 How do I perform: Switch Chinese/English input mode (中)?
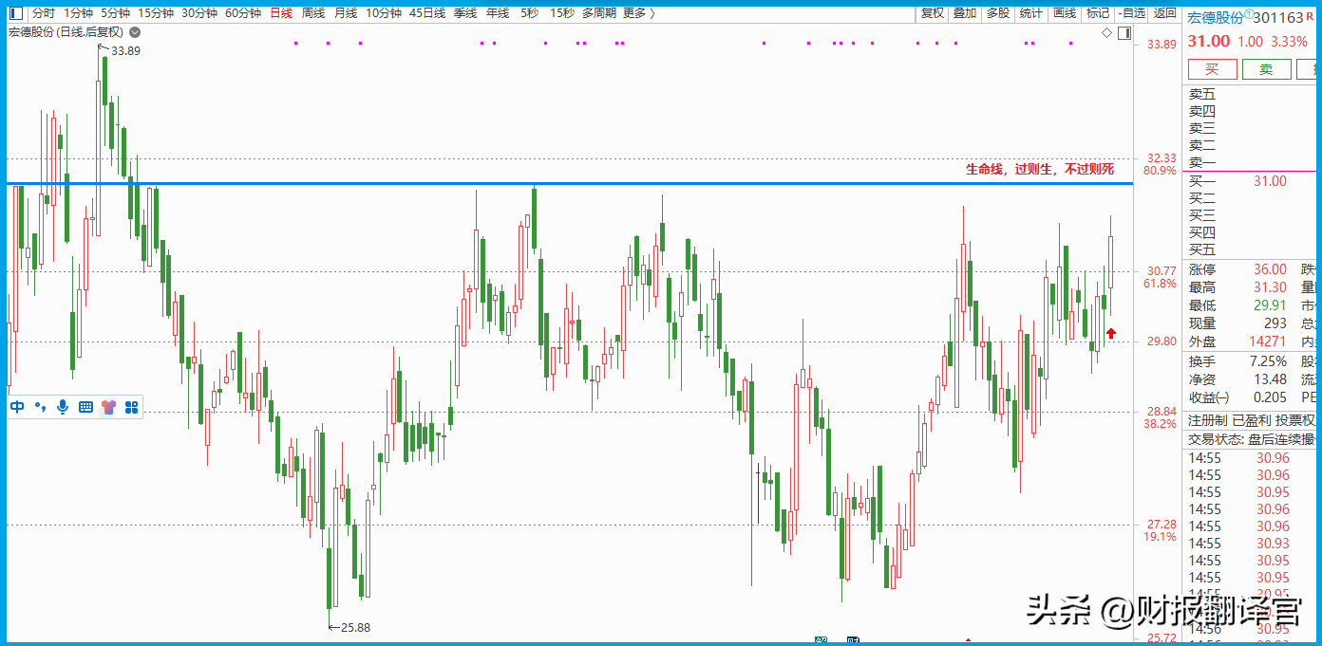click(17, 407)
